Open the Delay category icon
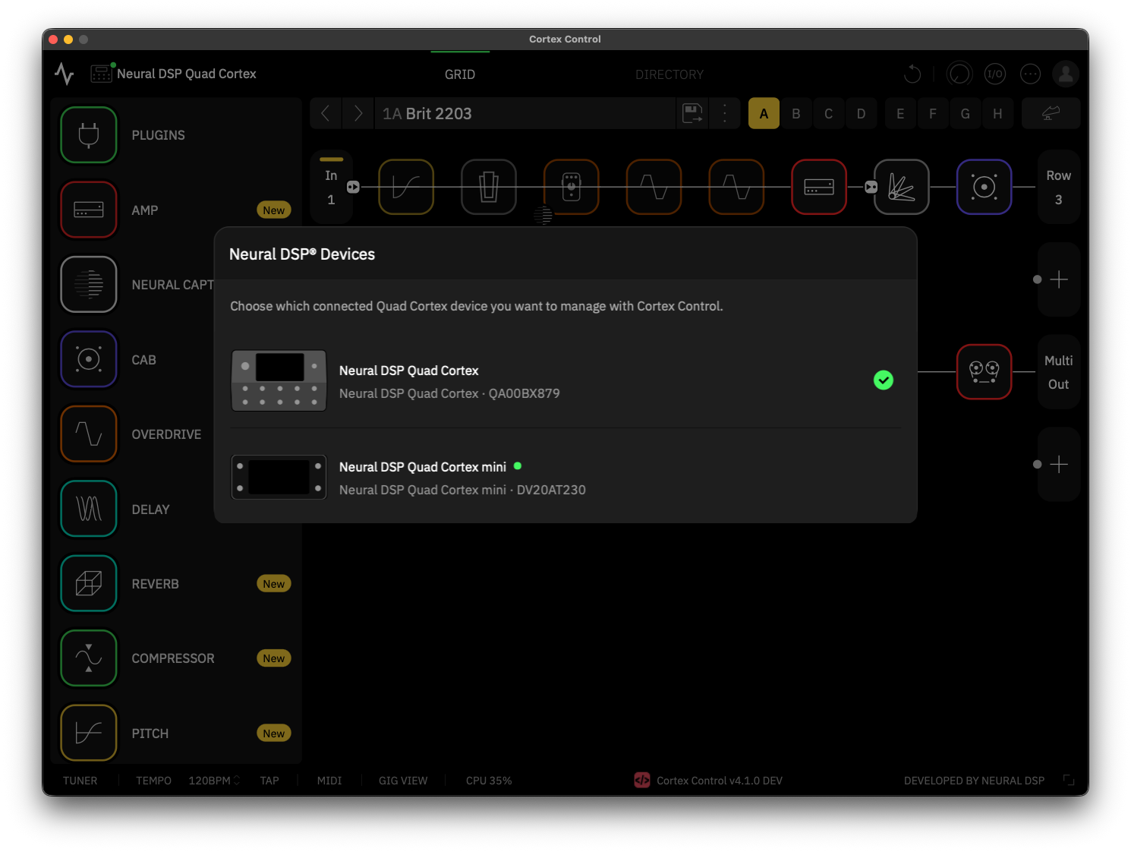Image resolution: width=1131 pixels, height=852 pixels. [x=89, y=509]
